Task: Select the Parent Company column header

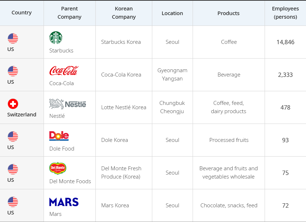Action: (69, 13)
